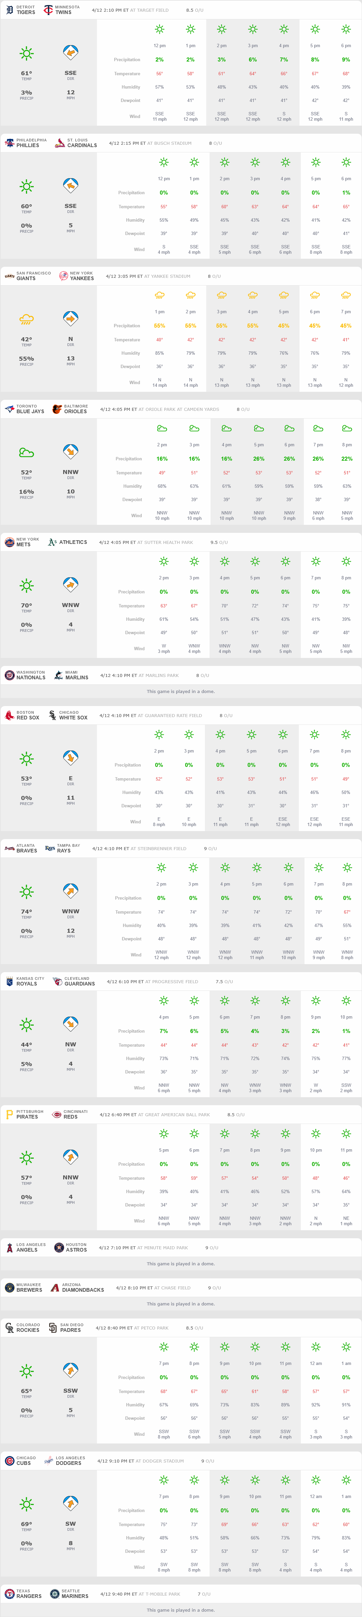This screenshot has width=362, height=1617.
Task: Select the "AT STEINBRENNER FIELD" venue text
Action: (x=159, y=849)
